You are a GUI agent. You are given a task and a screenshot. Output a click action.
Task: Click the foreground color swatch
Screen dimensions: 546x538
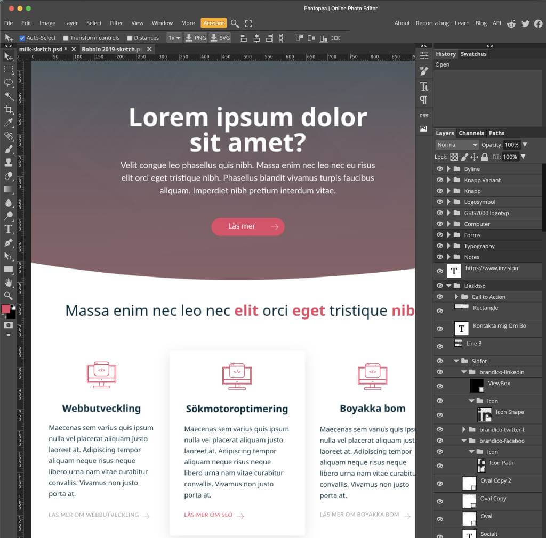pos(6,309)
